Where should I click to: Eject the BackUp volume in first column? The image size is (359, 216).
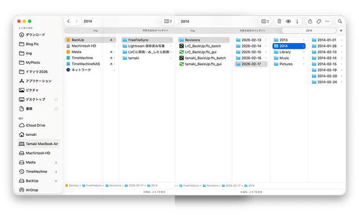pos(112,40)
